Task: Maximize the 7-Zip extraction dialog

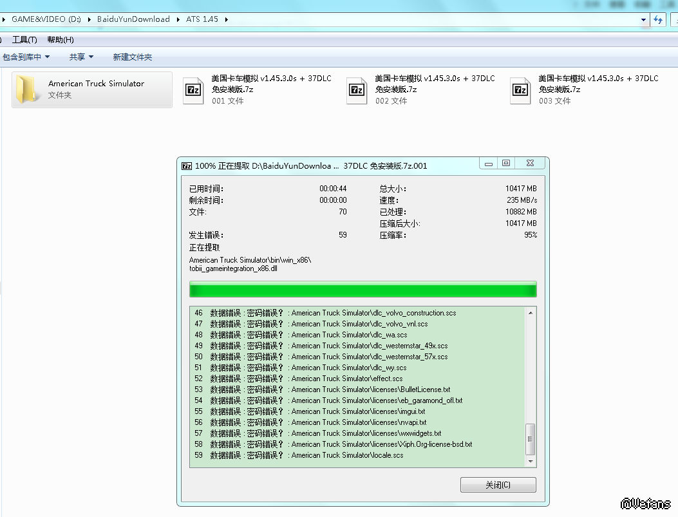Action: pos(506,164)
